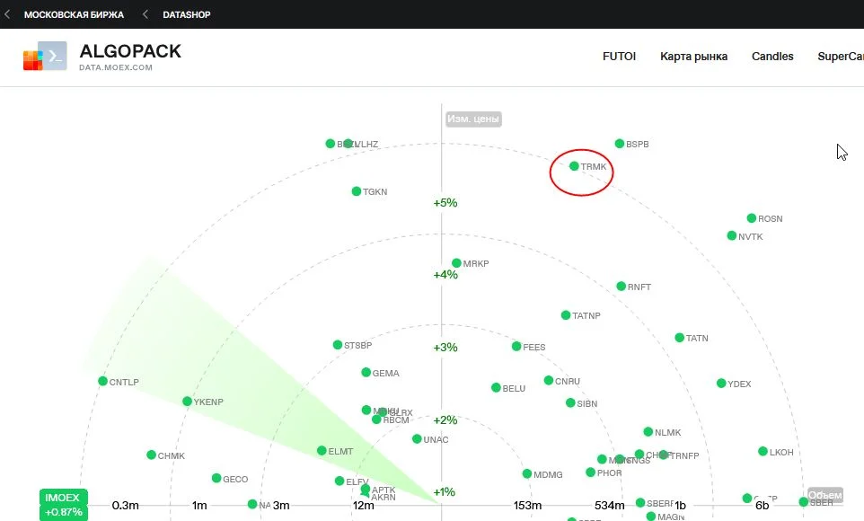Image resolution: width=864 pixels, height=521 pixels.
Task: Select the FEES data point
Action: [x=516, y=346]
